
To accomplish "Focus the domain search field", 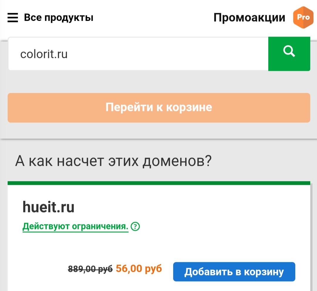I will (x=138, y=54).
